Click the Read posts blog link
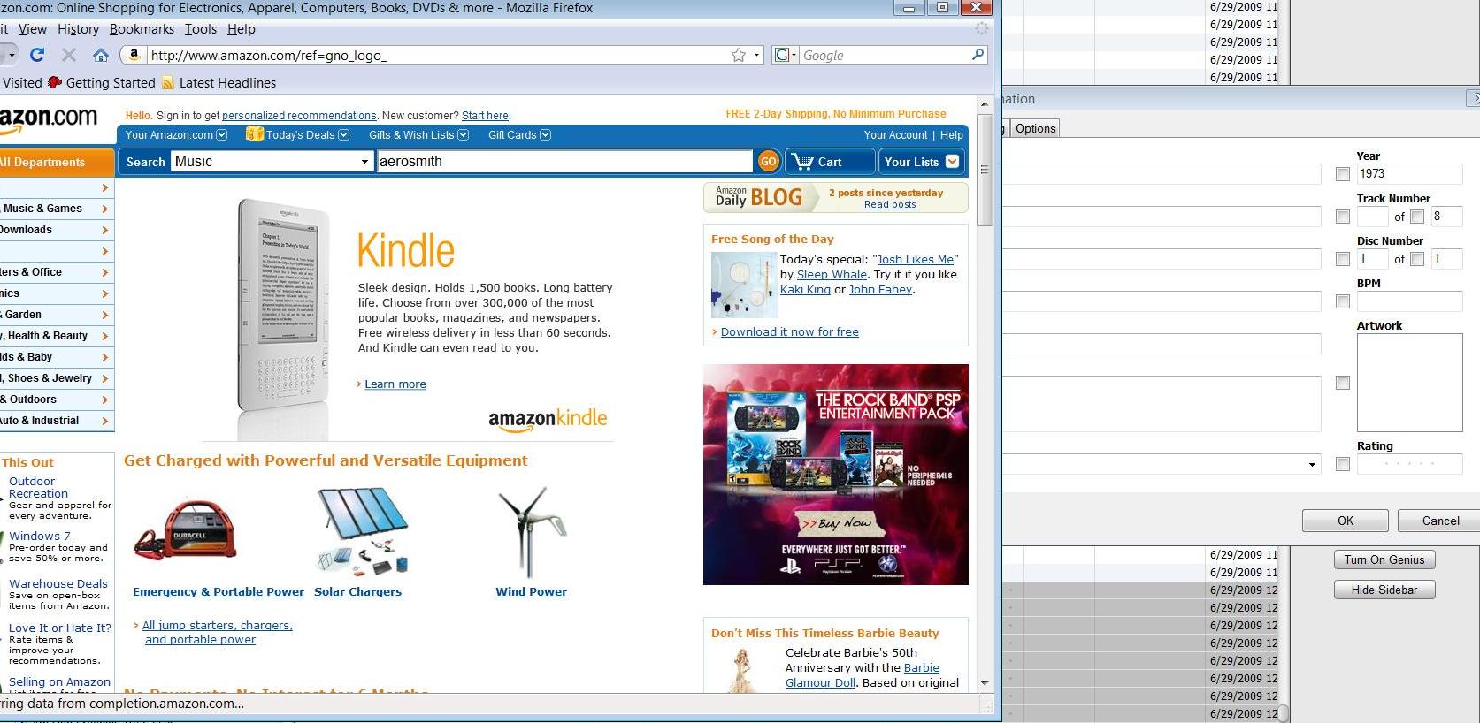This screenshot has height=723, width=1480. 890,204
